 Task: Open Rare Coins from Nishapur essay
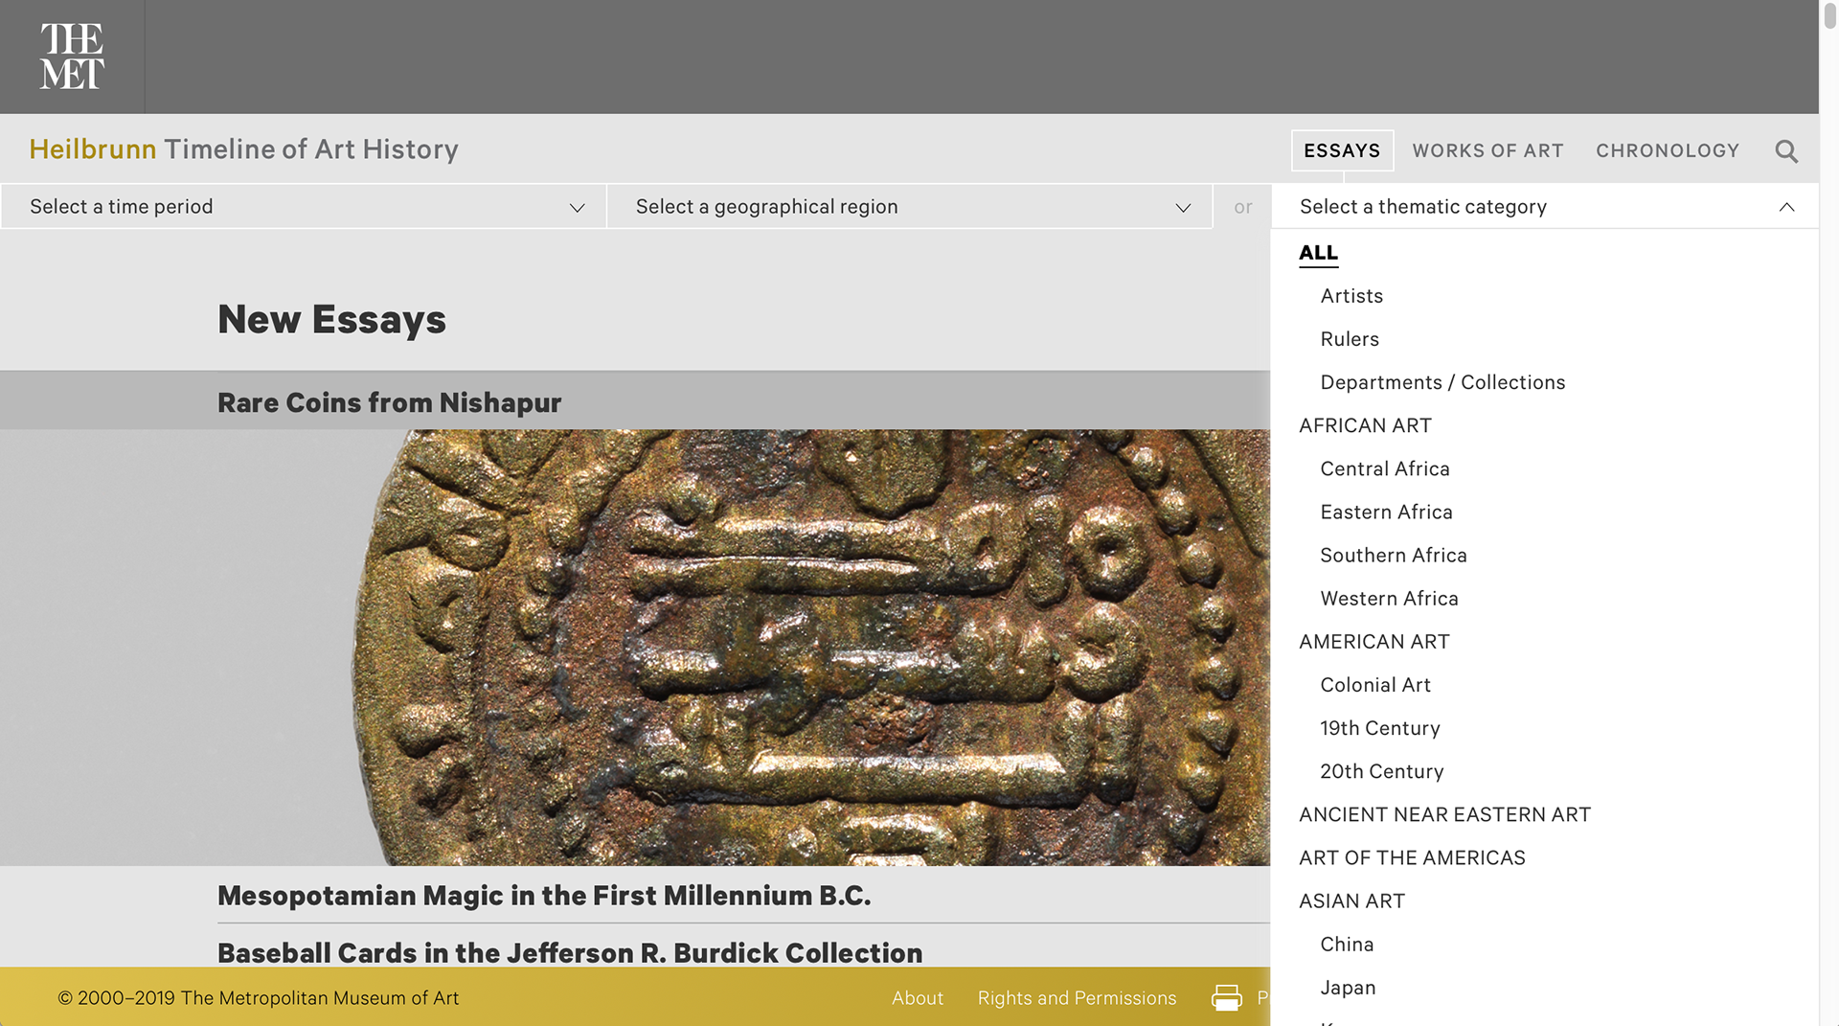pyautogui.click(x=389, y=402)
